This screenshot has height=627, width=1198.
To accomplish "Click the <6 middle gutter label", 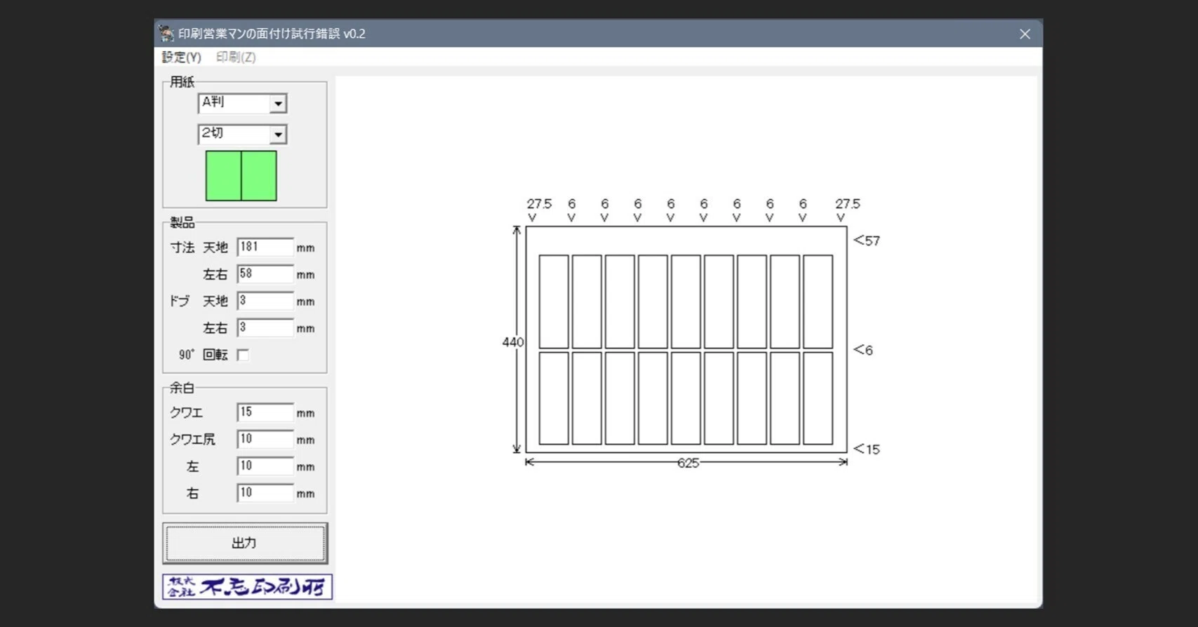I will (x=863, y=350).
